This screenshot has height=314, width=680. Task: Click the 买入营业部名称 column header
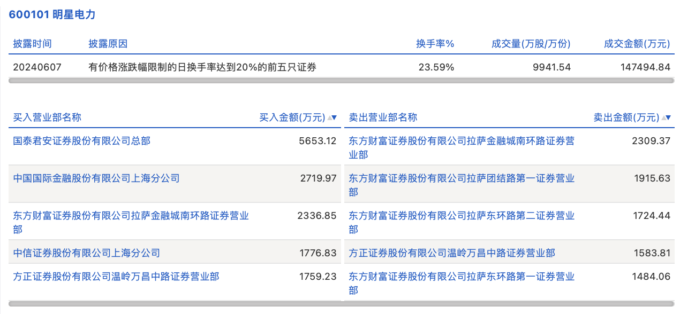pos(47,117)
